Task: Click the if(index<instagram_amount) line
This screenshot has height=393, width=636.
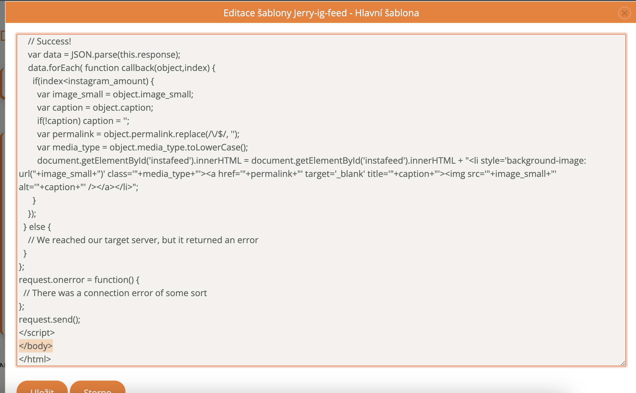Action: 93,81
